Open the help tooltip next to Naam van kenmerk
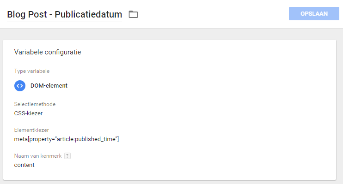This screenshot has height=184, width=343. 67,156
